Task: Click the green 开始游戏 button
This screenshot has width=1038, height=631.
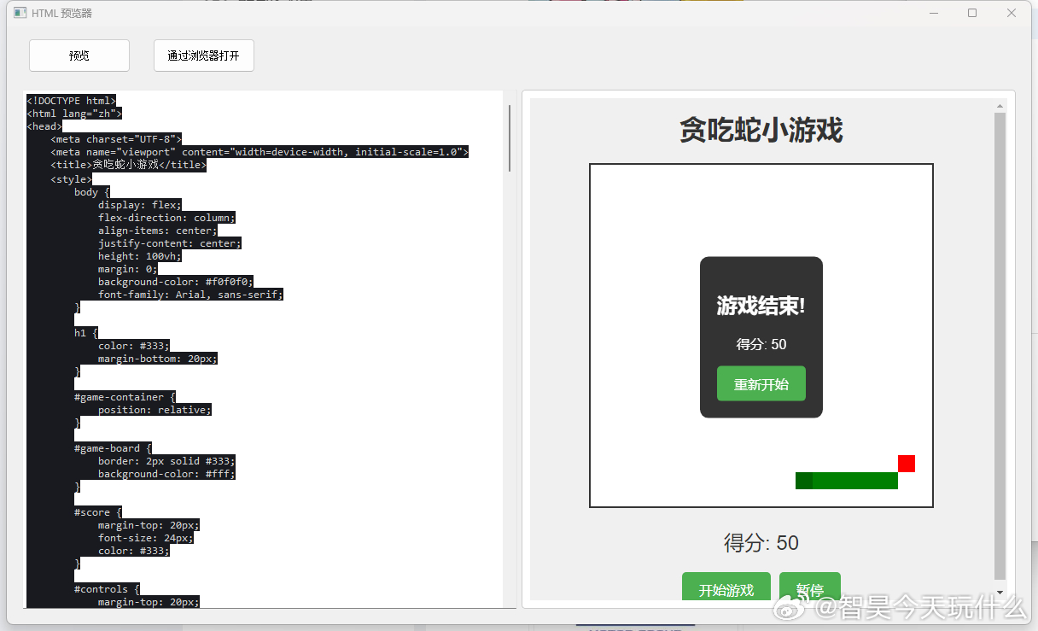Action: (x=726, y=588)
